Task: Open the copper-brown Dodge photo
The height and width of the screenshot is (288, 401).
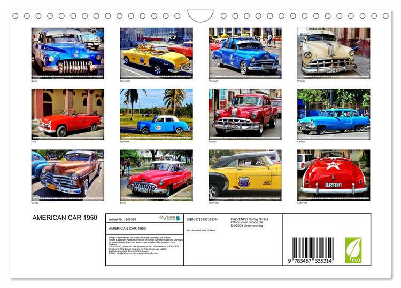Action: click(68, 175)
